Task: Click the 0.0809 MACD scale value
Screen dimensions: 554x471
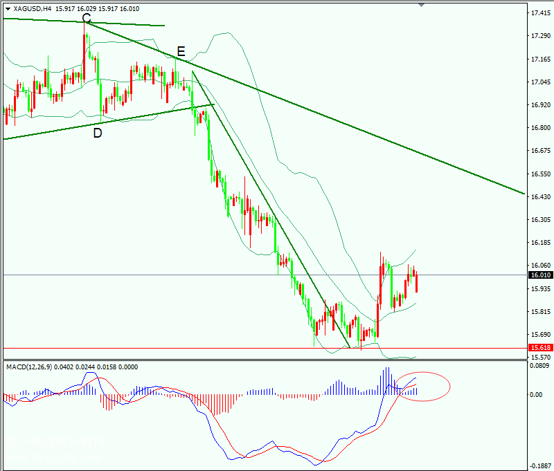Action: pos(539,365)
